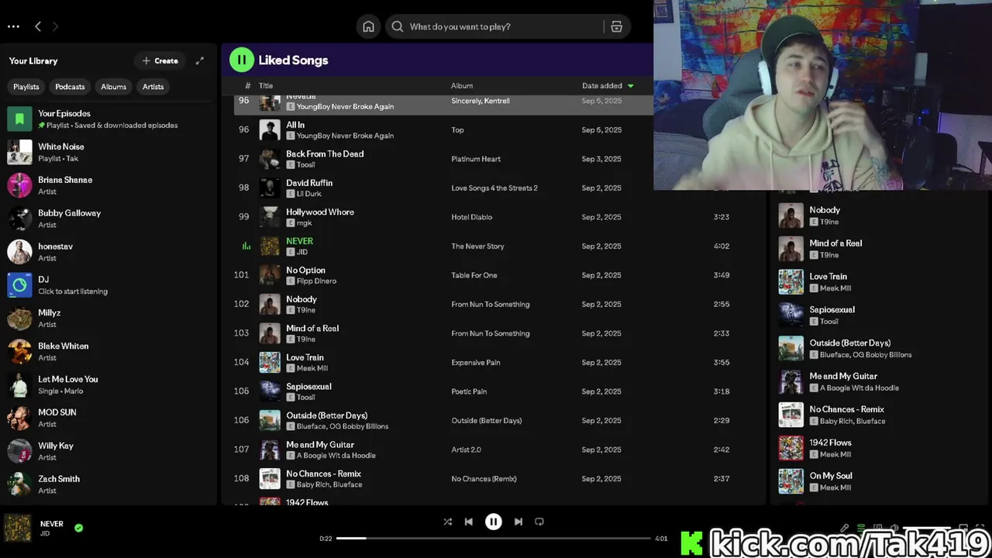Open Zach Smith artist in library
The image size is (992, 558).
[x=108, y=485]
